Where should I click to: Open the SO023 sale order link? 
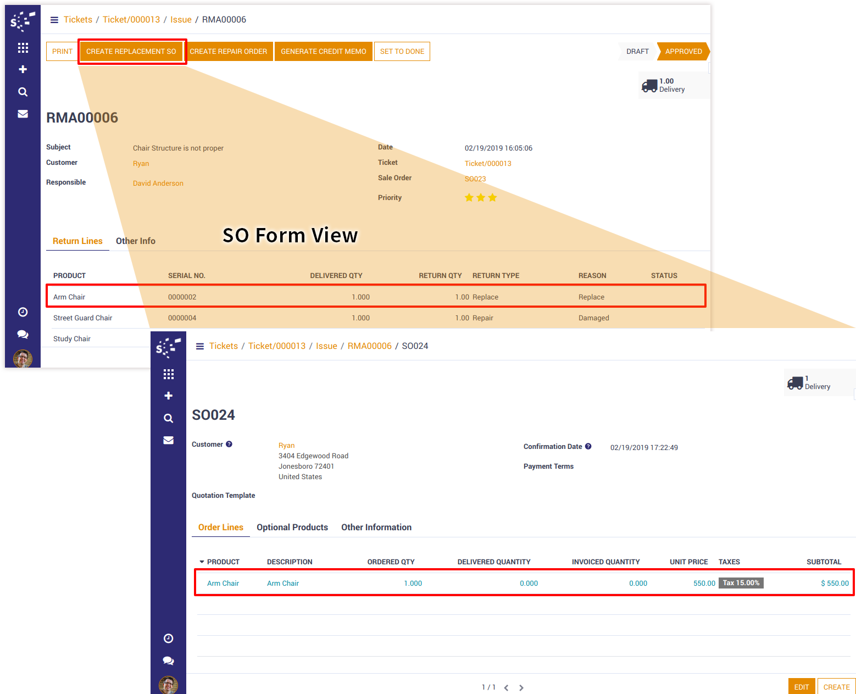(475, 179)
